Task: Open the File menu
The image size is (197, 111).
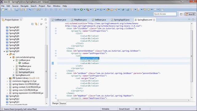Action: pyautogui.click(x=3, y=6)
